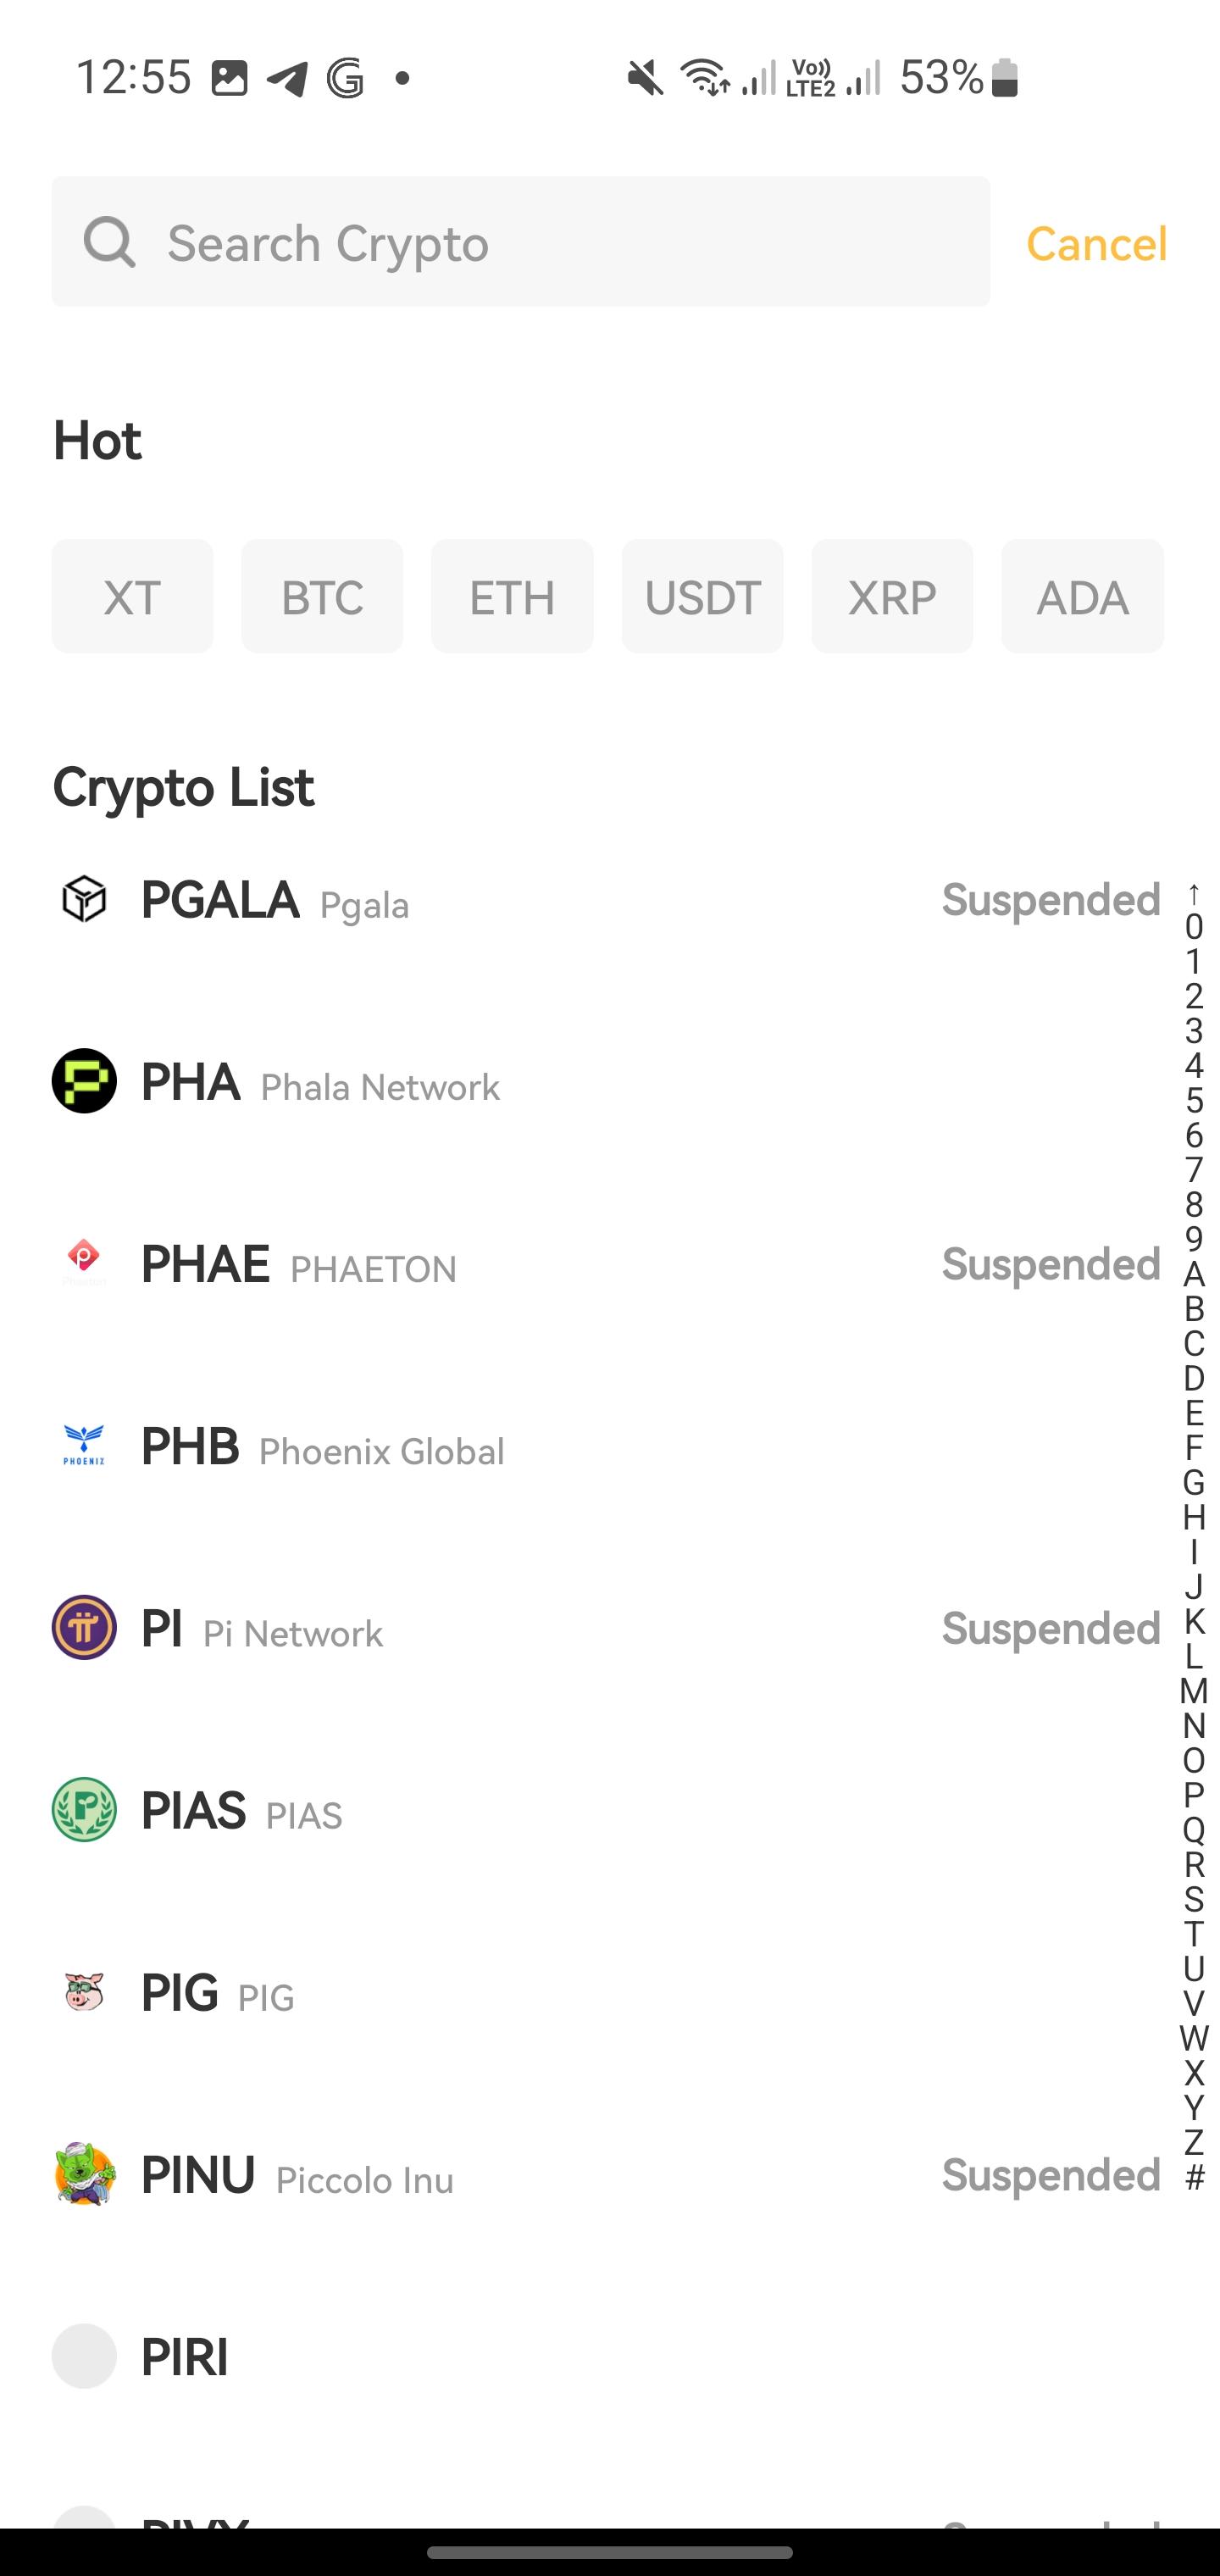Cancel the crypto search
Image resolution: width=1220 pixels, height=2576 pixels.
pos(1096,243)
